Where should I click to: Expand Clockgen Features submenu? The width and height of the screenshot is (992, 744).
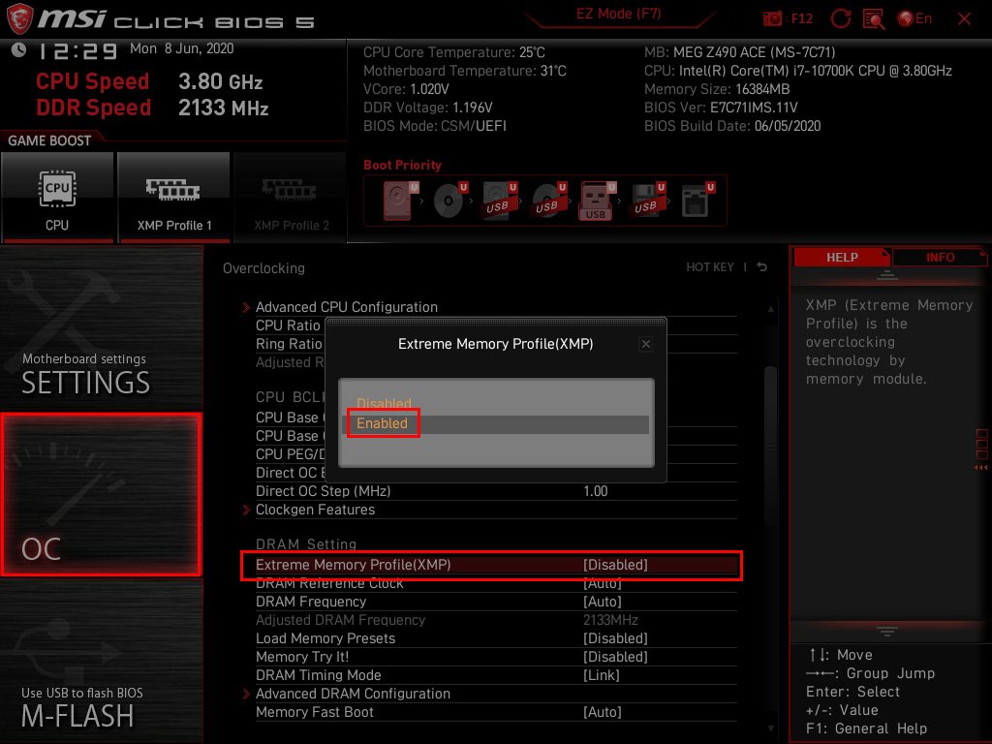(315, 510)
